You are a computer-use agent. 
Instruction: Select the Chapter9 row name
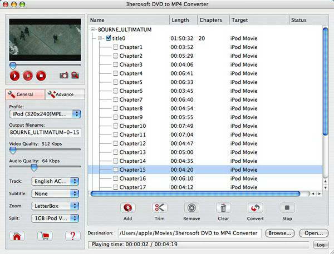pyautogui.click(x=131, y=117)
